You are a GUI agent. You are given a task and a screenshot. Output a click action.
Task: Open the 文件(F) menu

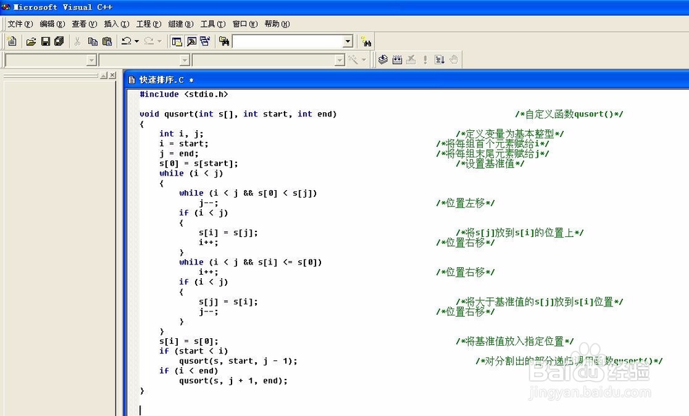(20, 23)
